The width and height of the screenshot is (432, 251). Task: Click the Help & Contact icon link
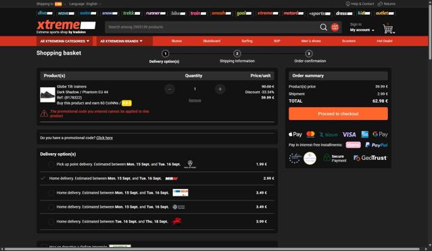pyautogui.click(x=360, y=4)
